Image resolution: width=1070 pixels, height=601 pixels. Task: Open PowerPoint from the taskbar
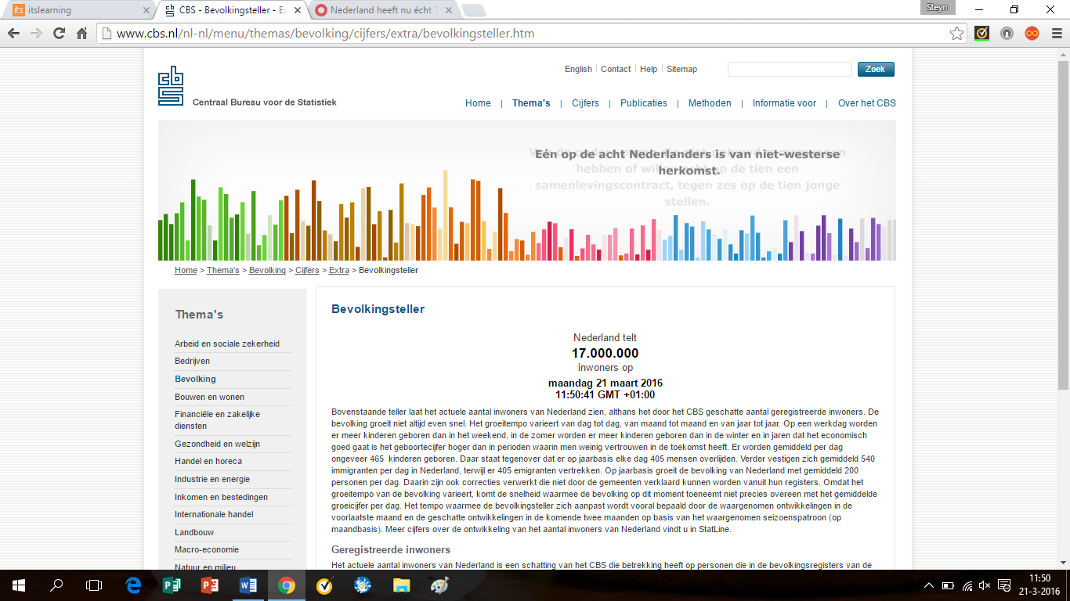pyautogui.click(x=210, y=585)
